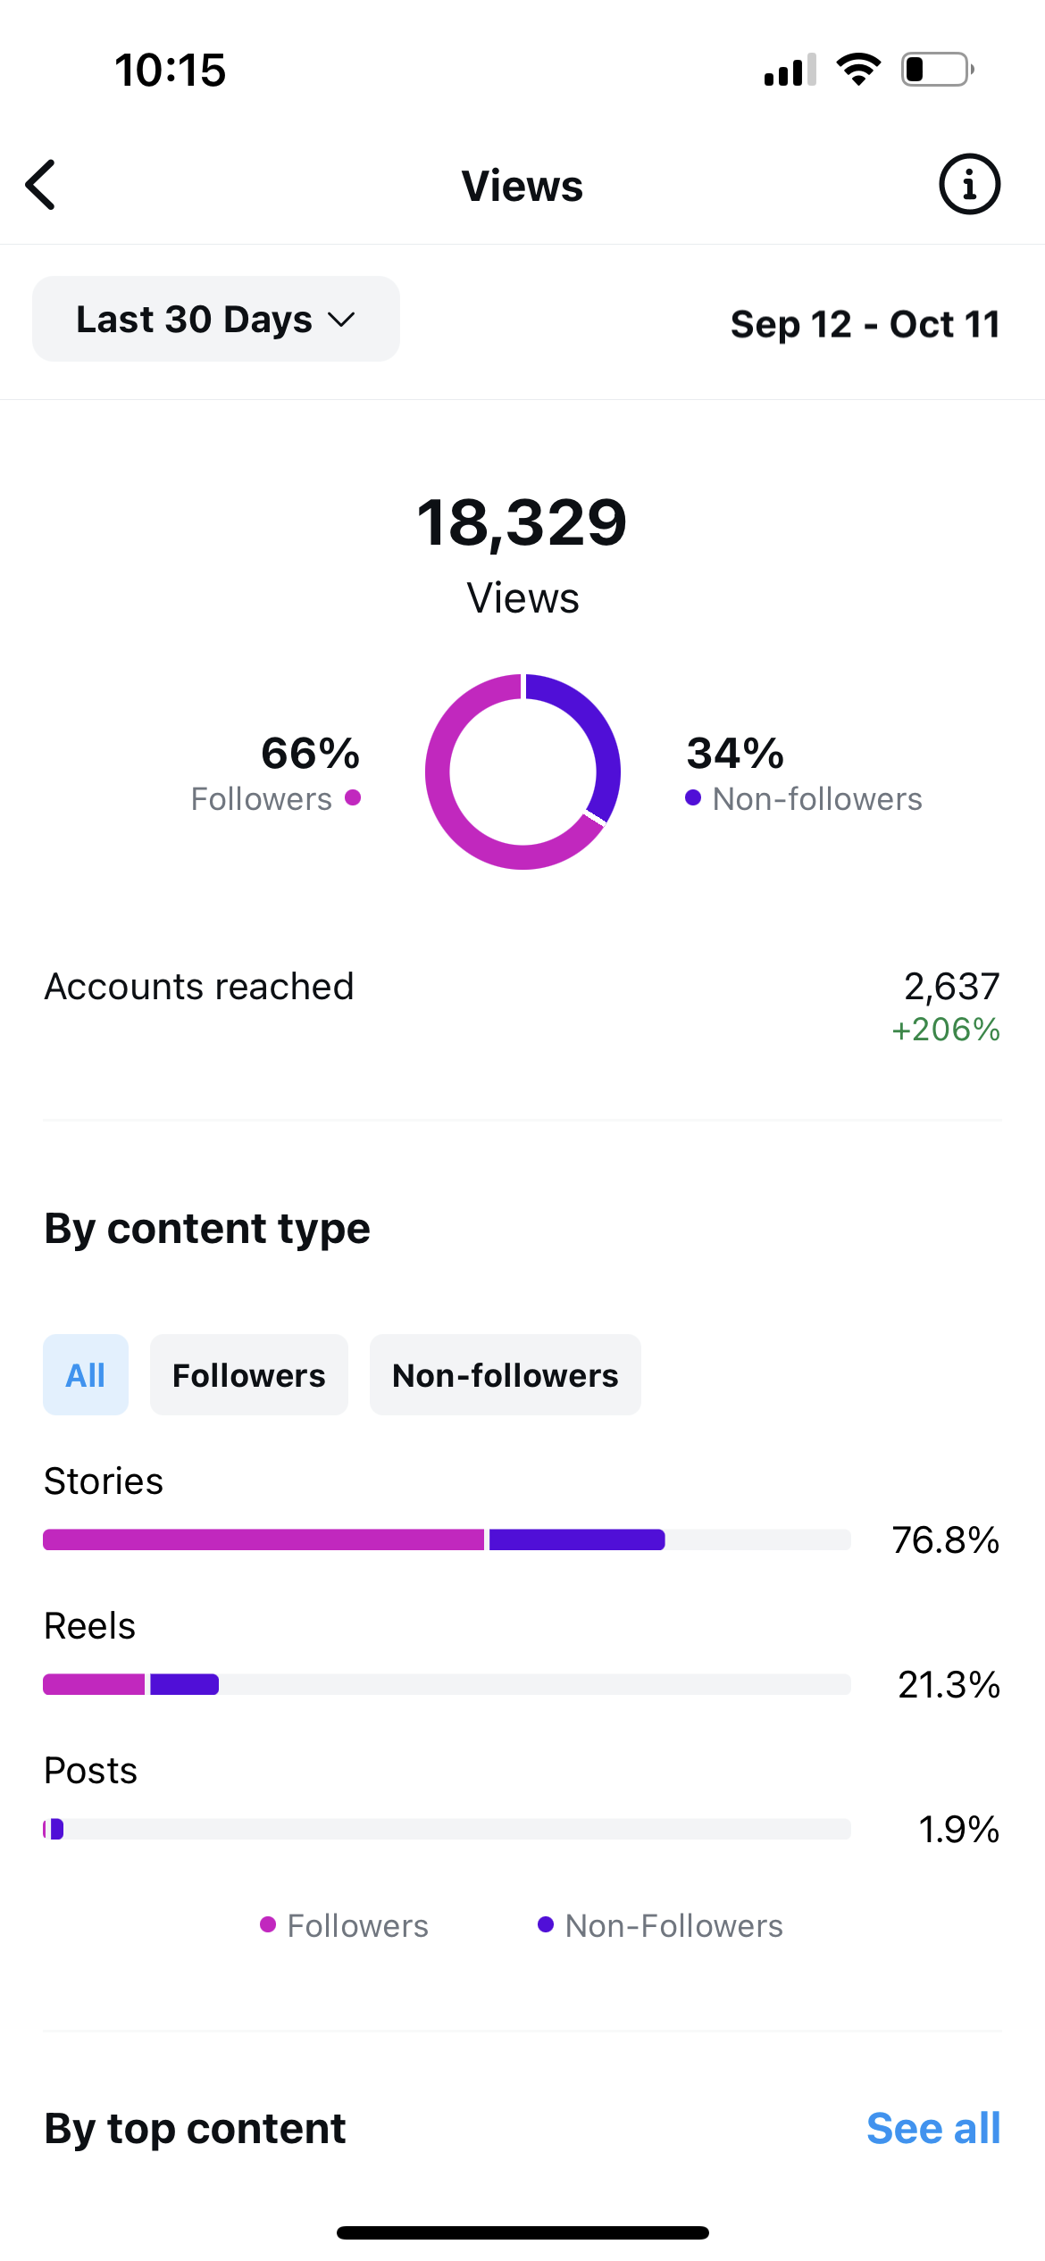This screenshot has width=1045, height=2261.
Task: Tap the back arrow icon
Action: 41,185
